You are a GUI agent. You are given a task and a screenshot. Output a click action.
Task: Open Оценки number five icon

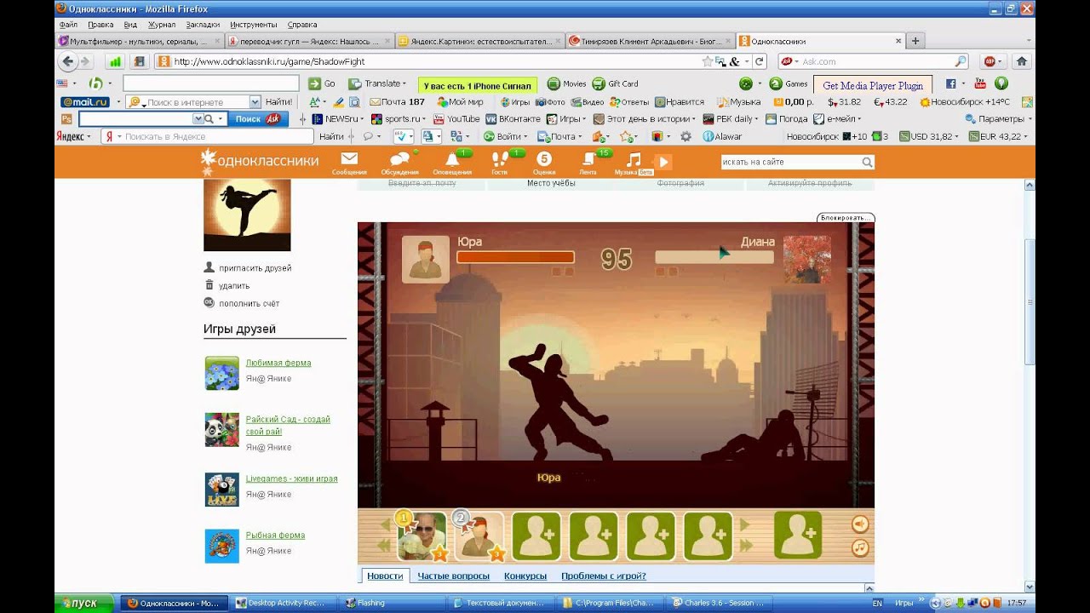click(x=544, y=159)
